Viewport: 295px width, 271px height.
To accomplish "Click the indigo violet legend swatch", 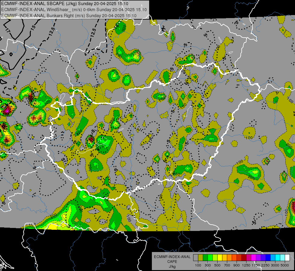I will click(263, 257).
